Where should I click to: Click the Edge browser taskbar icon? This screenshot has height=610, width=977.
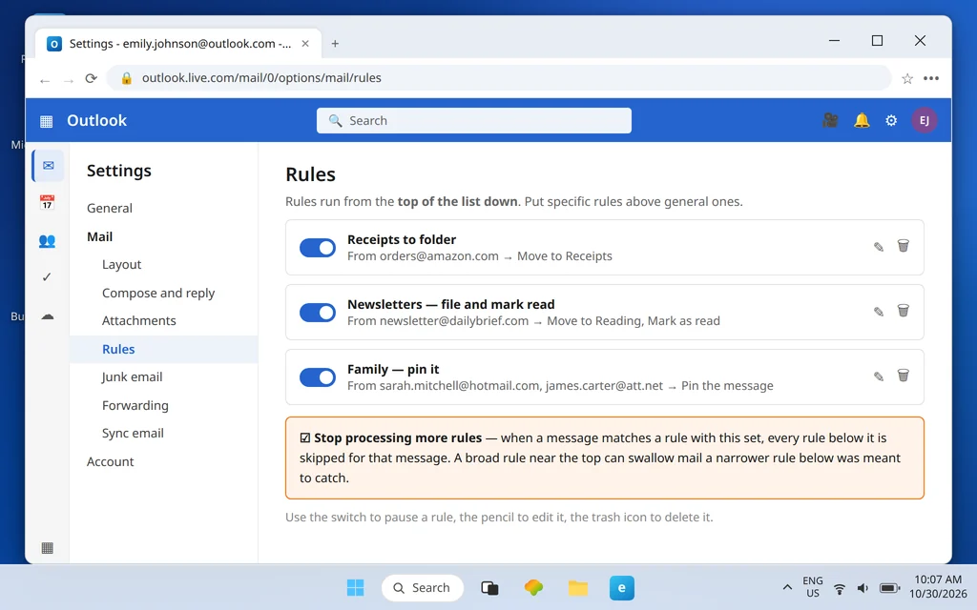coord(622,587)
